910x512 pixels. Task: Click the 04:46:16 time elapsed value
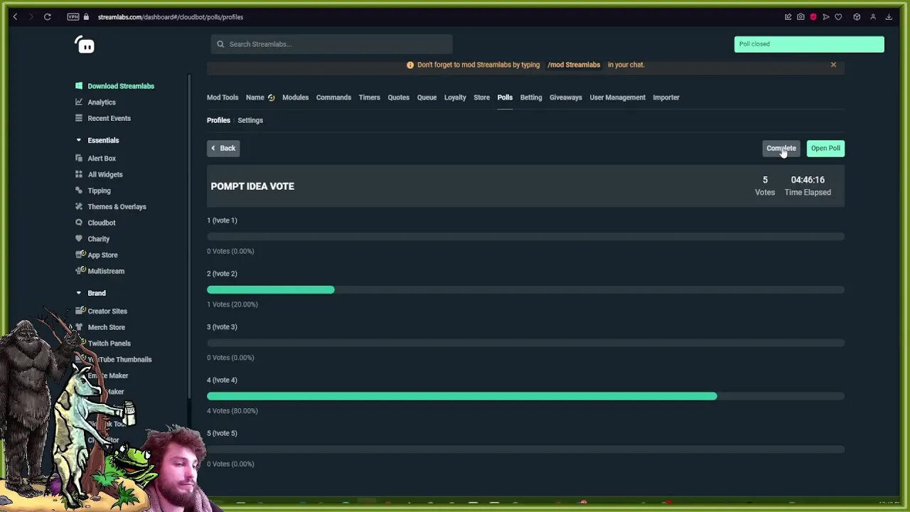pos(808,180)
